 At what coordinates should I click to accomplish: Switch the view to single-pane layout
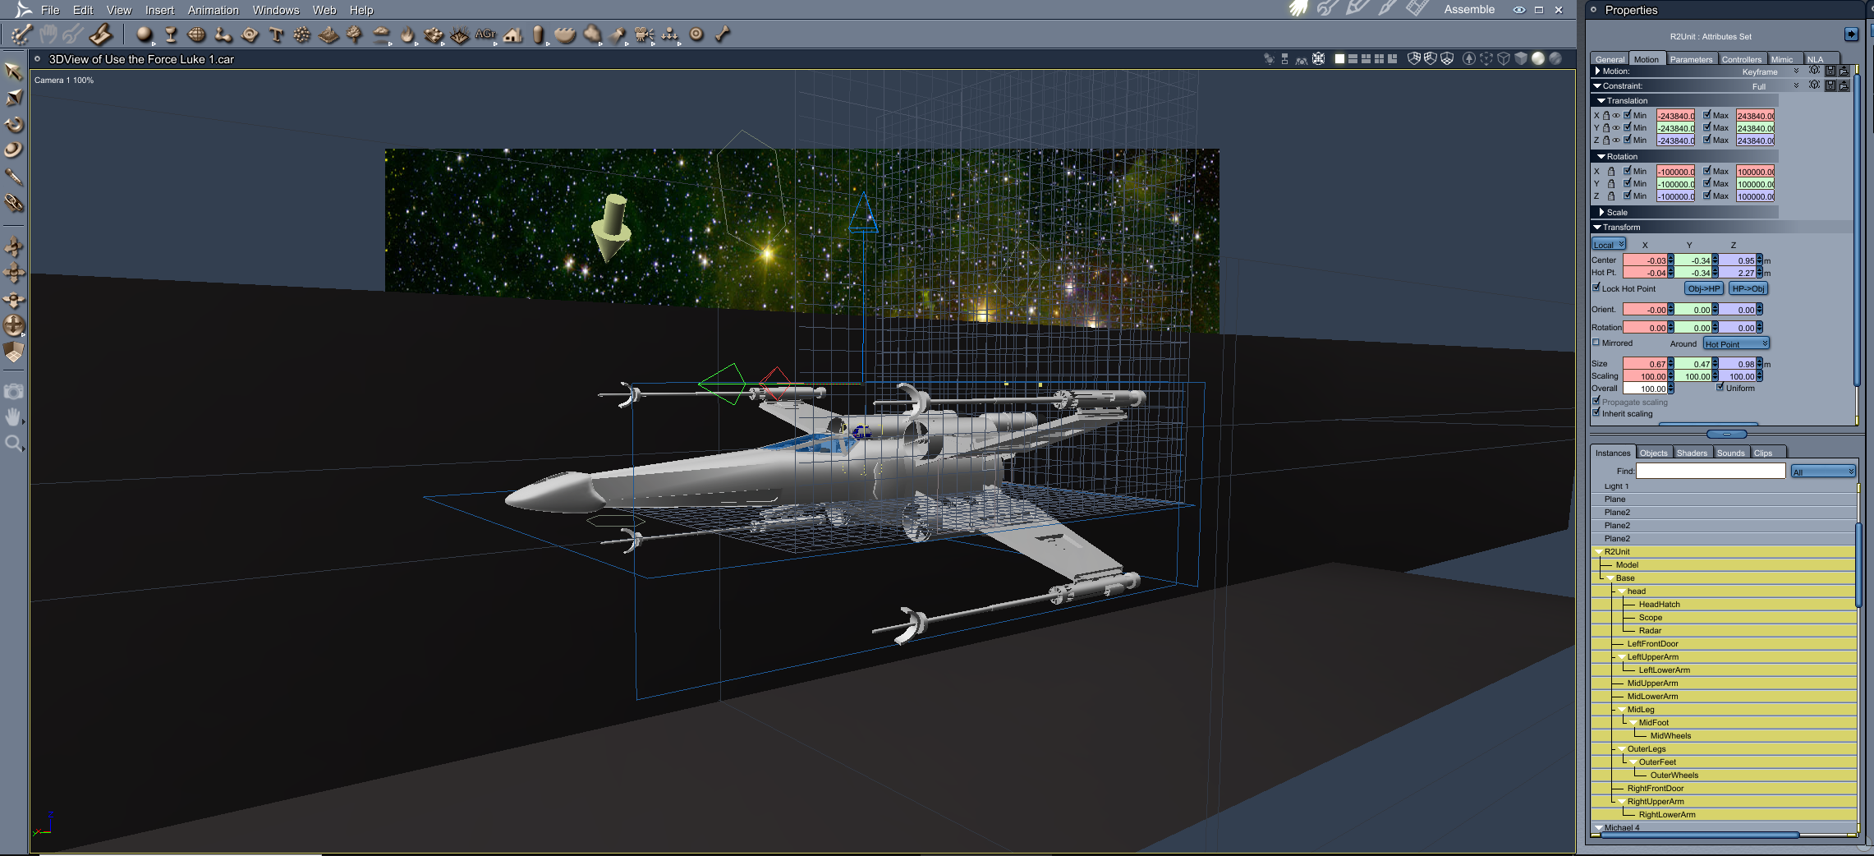click(x=1339, y=59)
